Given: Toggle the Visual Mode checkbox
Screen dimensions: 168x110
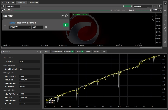Looking at the screenshot, I should (2, 10).
